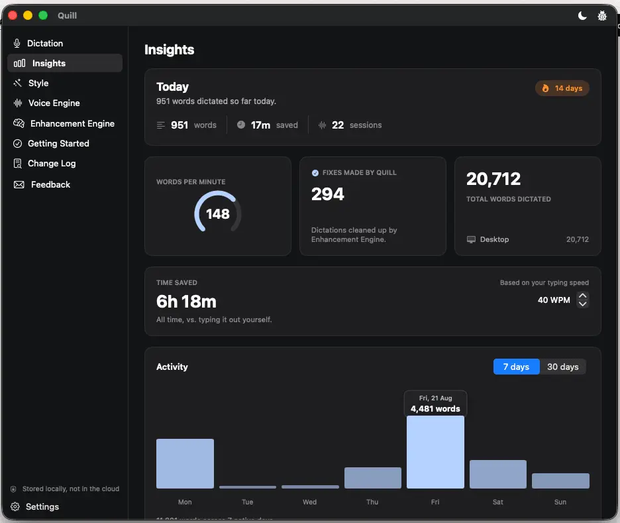
Task: Click the 294 fixes count
Action: pyautogui.click(x=327, y=194)
